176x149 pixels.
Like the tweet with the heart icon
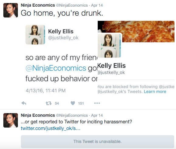coord(73,103)
